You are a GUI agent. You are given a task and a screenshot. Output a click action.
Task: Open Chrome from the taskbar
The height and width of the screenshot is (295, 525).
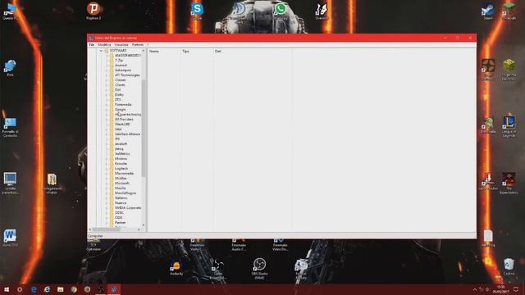tap(74, 289)
